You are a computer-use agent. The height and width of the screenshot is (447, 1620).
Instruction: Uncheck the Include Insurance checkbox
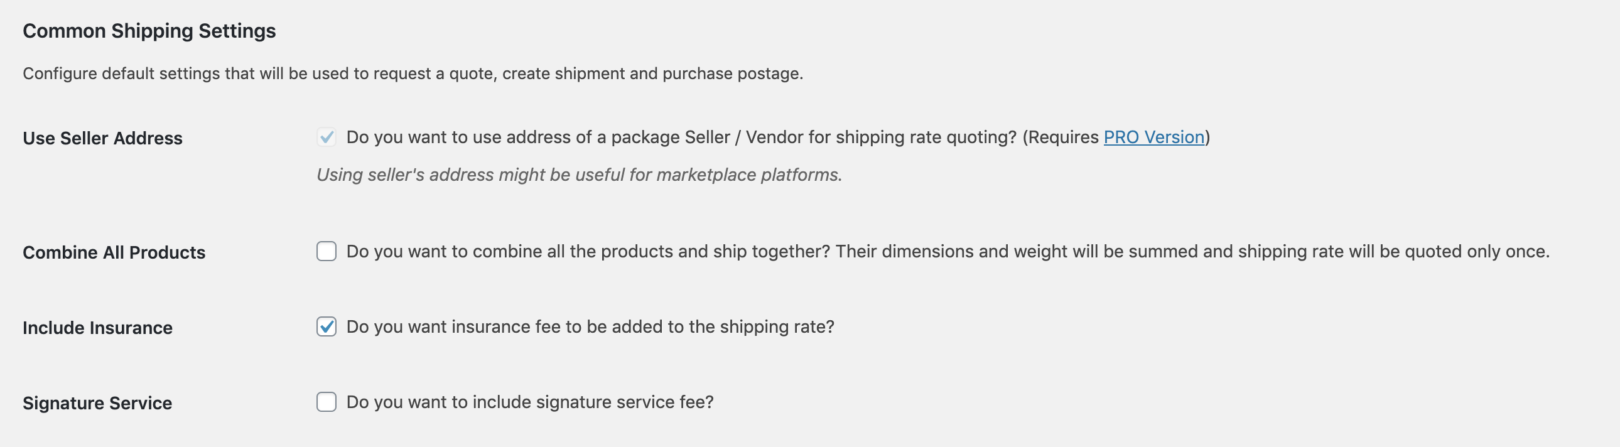327,327
